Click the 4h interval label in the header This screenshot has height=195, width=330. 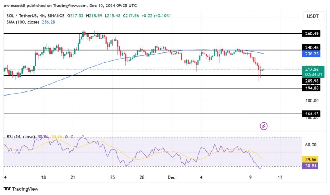point(42,16)
